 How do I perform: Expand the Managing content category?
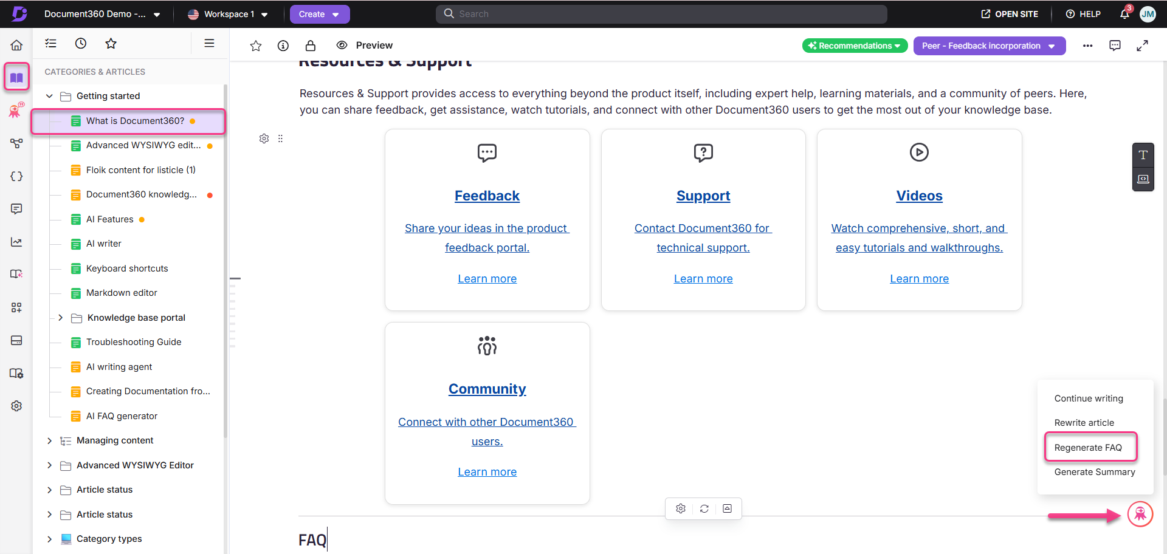pos(50,440)
